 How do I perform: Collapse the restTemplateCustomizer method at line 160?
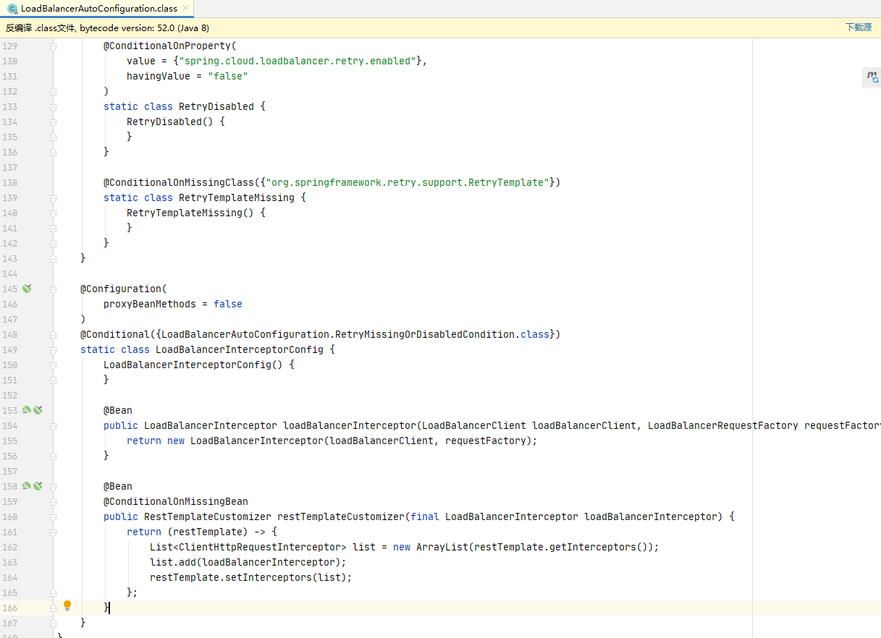pyautogui.click(x=53, y=516)
